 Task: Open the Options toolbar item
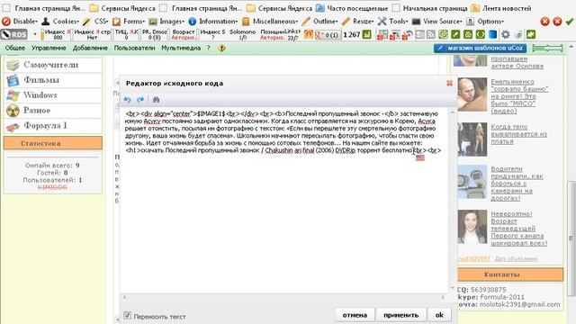pos(485,22)
